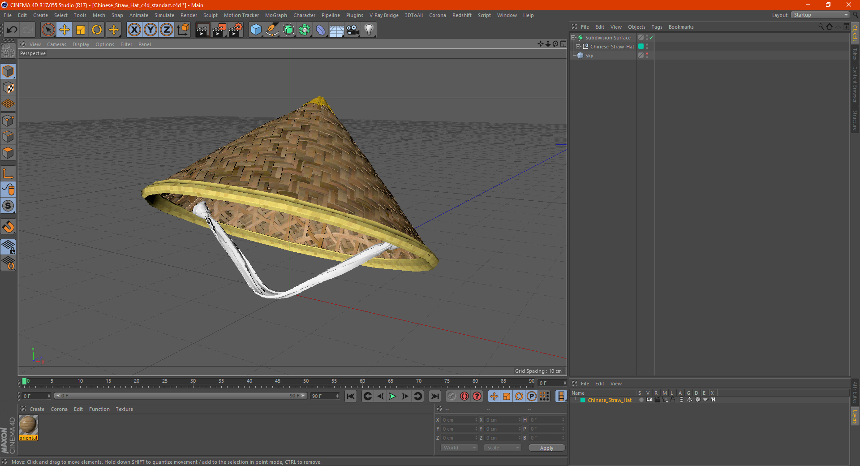Toggle layer Lock icon

(673, 400)
